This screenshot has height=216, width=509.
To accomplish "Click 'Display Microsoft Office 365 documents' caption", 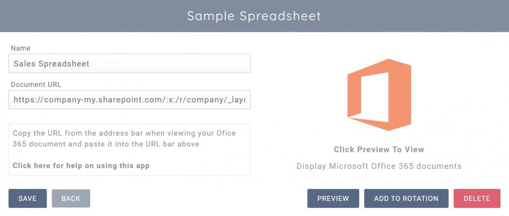I will [379, 166].
